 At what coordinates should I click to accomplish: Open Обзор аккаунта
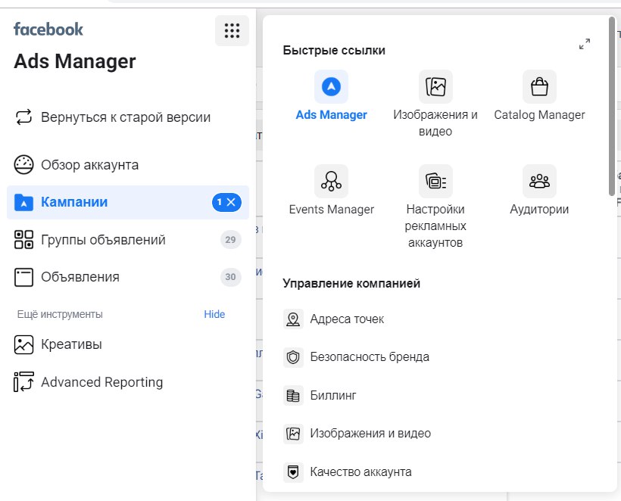pos(90,165)
